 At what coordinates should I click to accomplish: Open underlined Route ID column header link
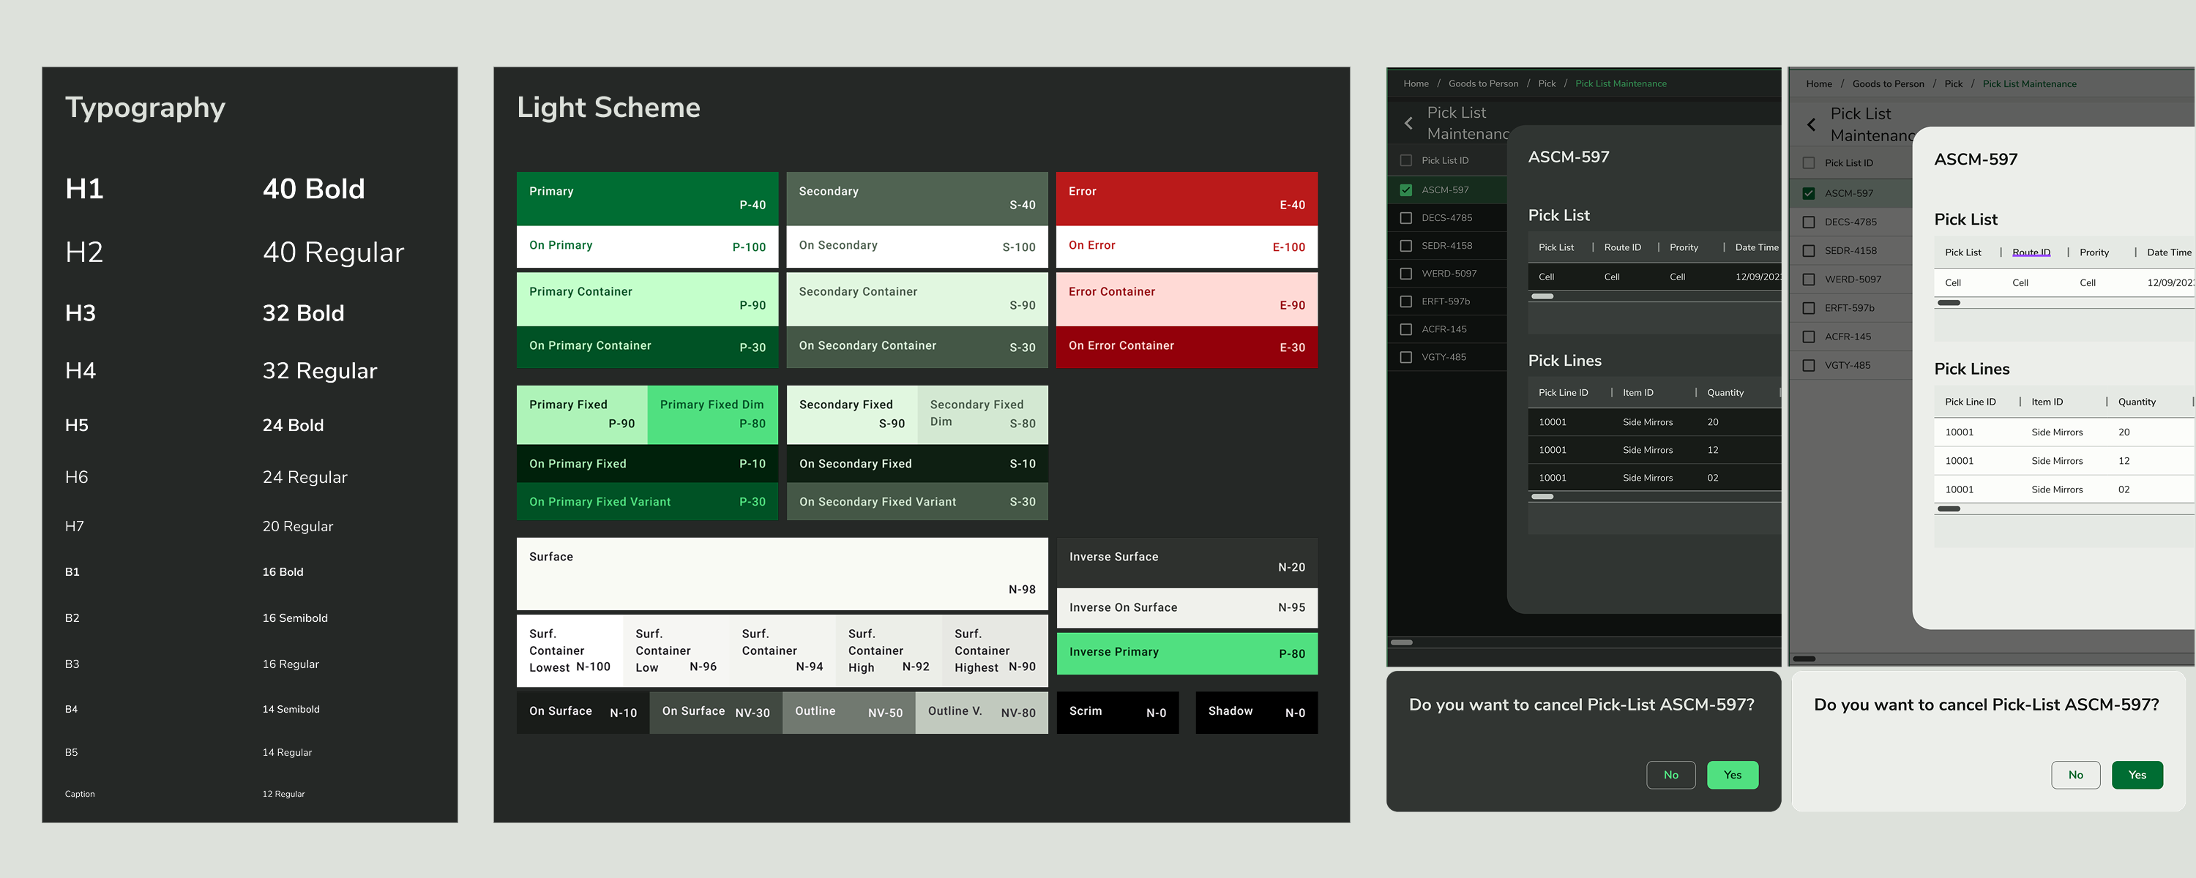pos(2031,252)
